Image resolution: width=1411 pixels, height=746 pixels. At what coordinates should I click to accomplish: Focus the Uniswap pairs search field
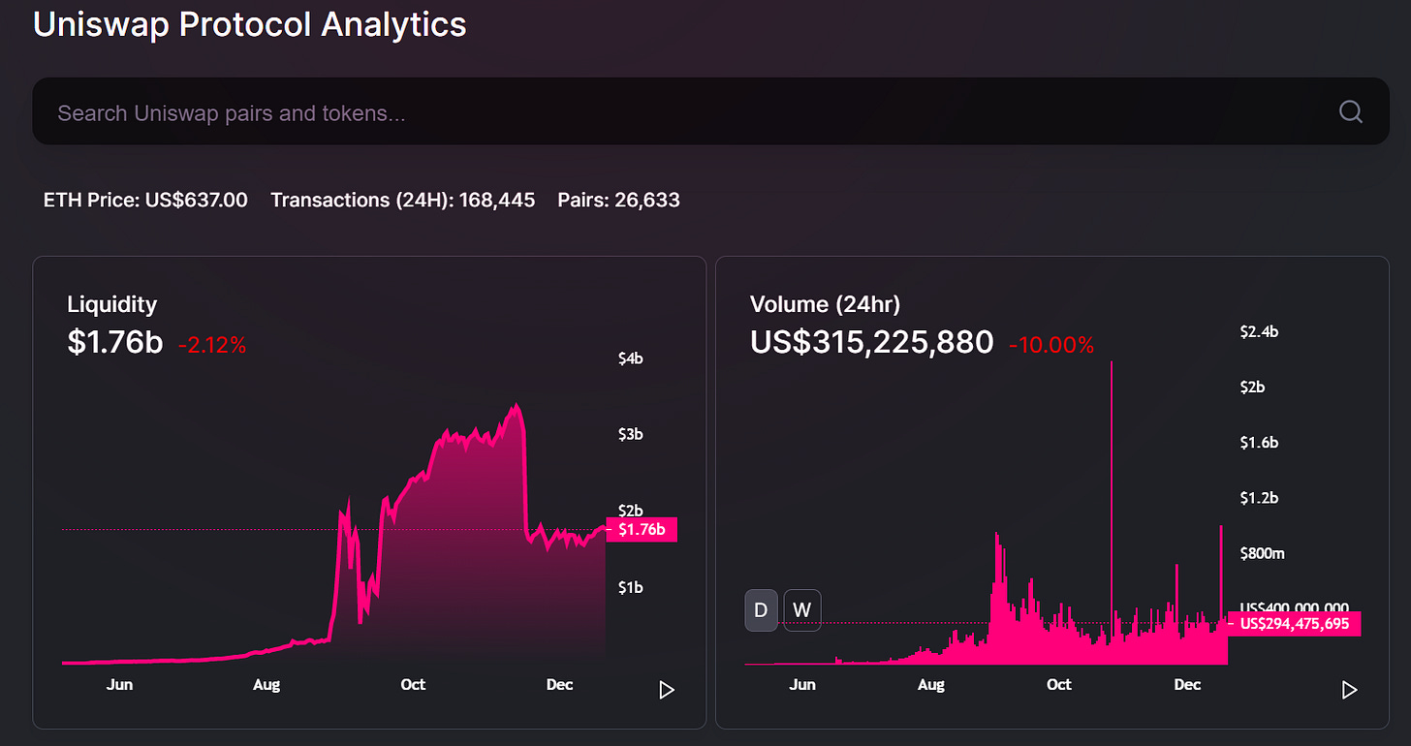coord(710,111)
